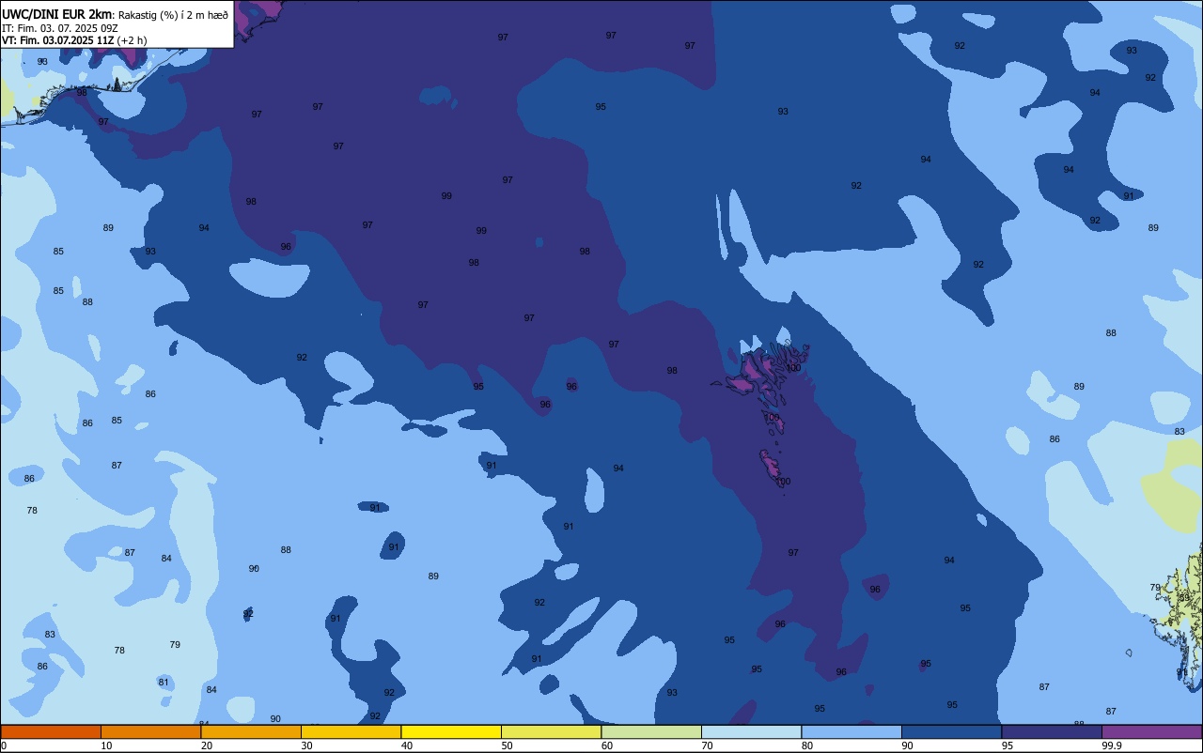Viewport: 1203px width, 753px height.
Task: Select the medium blue 90–95 legend swatch
Action: pos(951,731)
